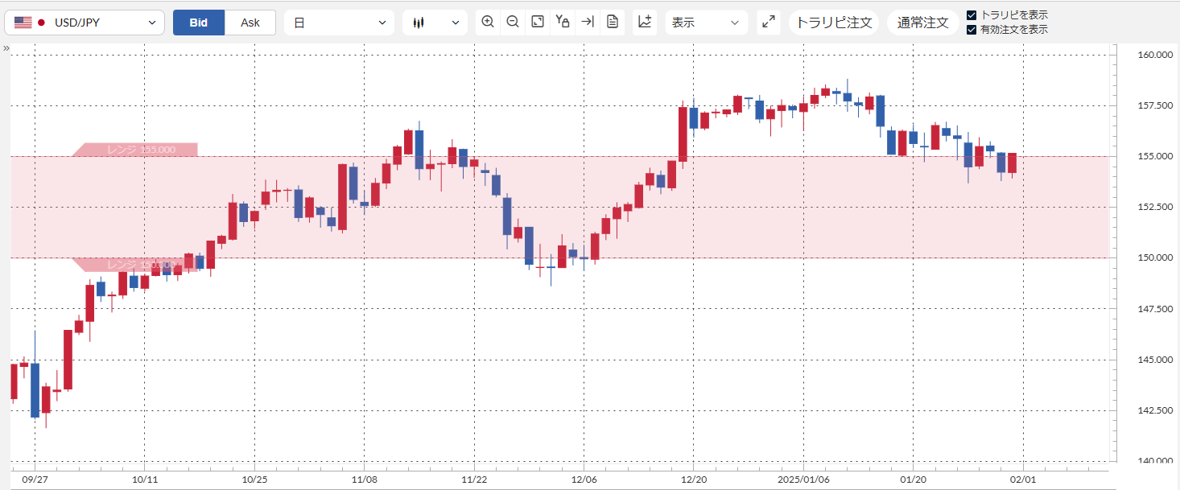Jump to latest candle arrow icon

pyautogui.click(x=588, y=22)
